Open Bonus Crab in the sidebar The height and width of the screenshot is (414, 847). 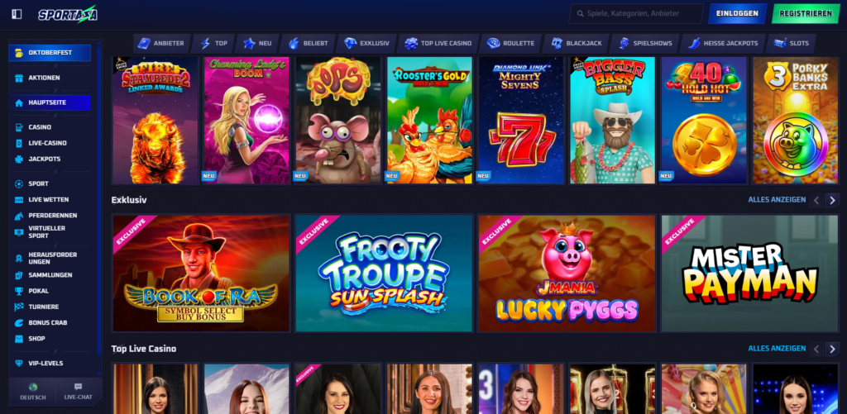tap(50, 323)
